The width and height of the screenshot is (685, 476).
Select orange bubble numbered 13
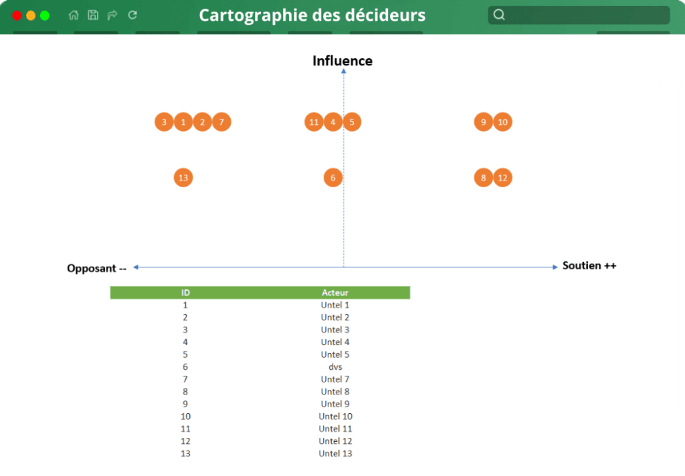pyautogui.click(x=183, y=178)
